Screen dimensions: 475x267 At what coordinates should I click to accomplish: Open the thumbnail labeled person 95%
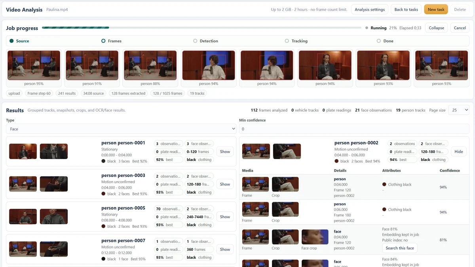point(34,65)
